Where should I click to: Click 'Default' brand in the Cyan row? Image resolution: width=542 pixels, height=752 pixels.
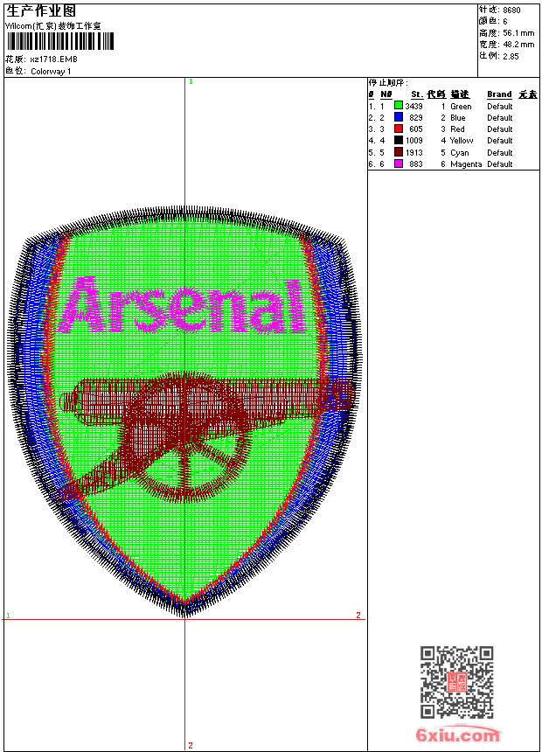(x=500, y=152)
